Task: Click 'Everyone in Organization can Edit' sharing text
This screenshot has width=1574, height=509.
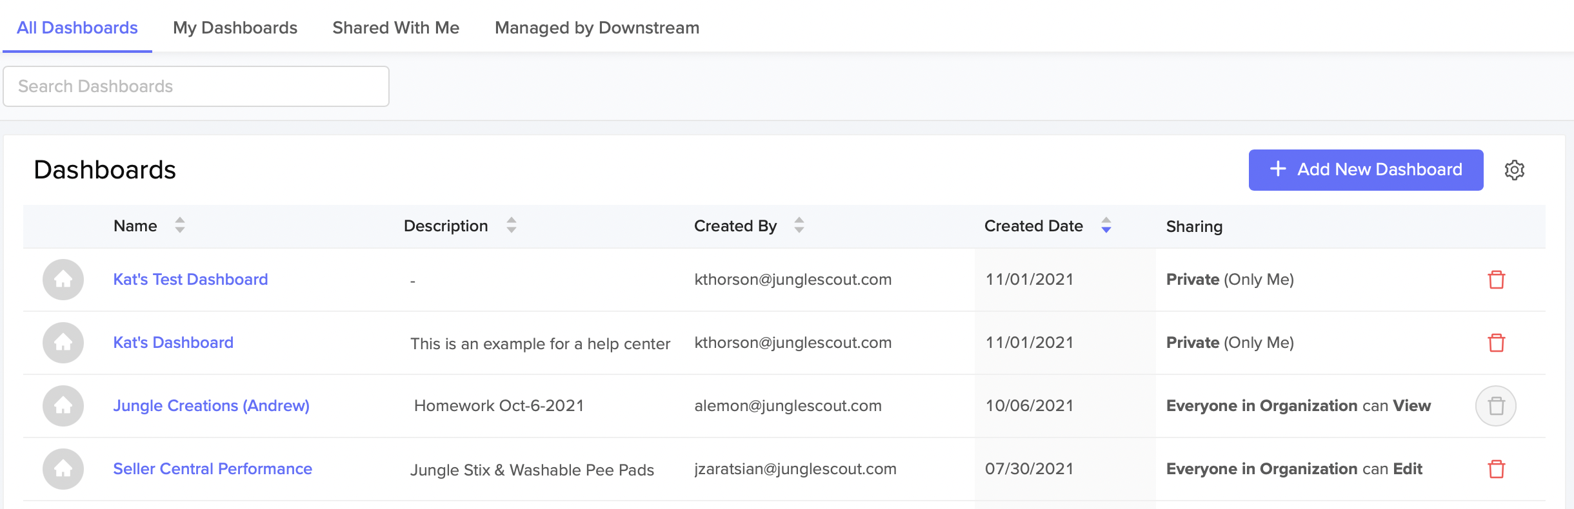Action: coord(1294,468)
